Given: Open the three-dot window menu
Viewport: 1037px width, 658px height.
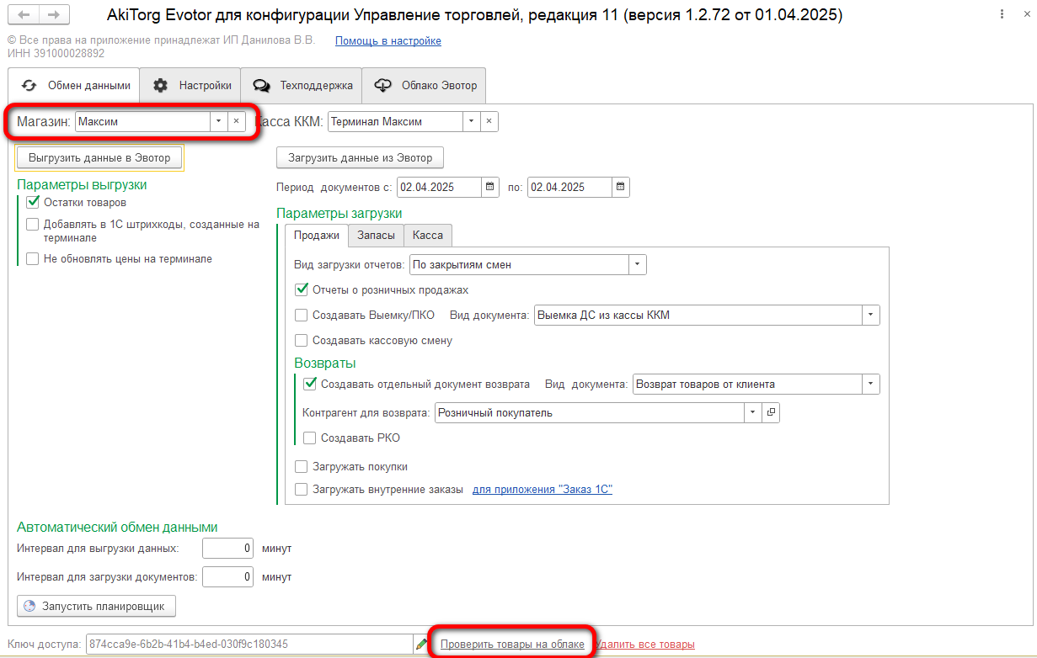Looking at the screenshot, I should click(x=1001, y=15).
